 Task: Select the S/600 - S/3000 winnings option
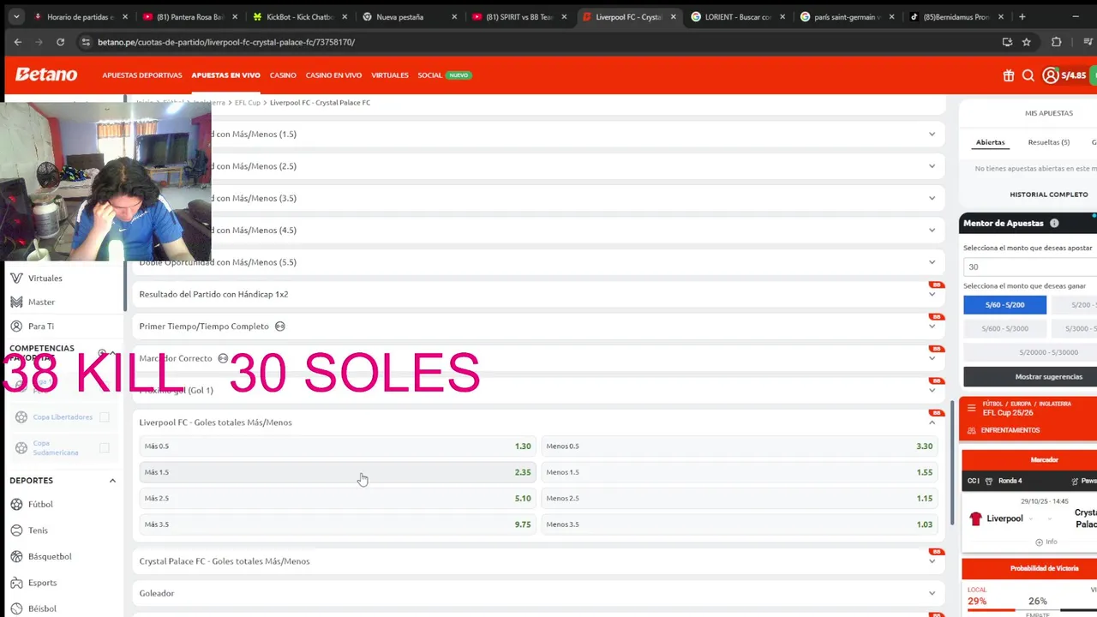click(x=1004, y=328)
